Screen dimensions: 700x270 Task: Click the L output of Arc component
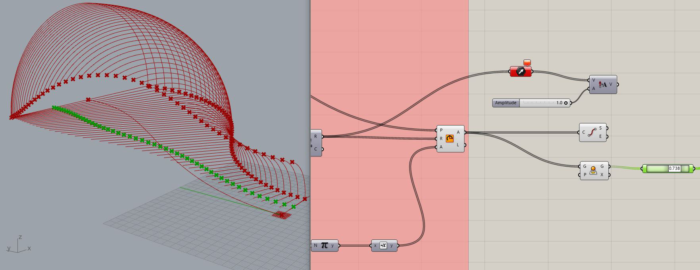pos(458,145)
